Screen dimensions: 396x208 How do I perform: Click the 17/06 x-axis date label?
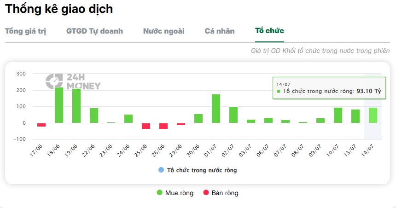coord(36,150)
